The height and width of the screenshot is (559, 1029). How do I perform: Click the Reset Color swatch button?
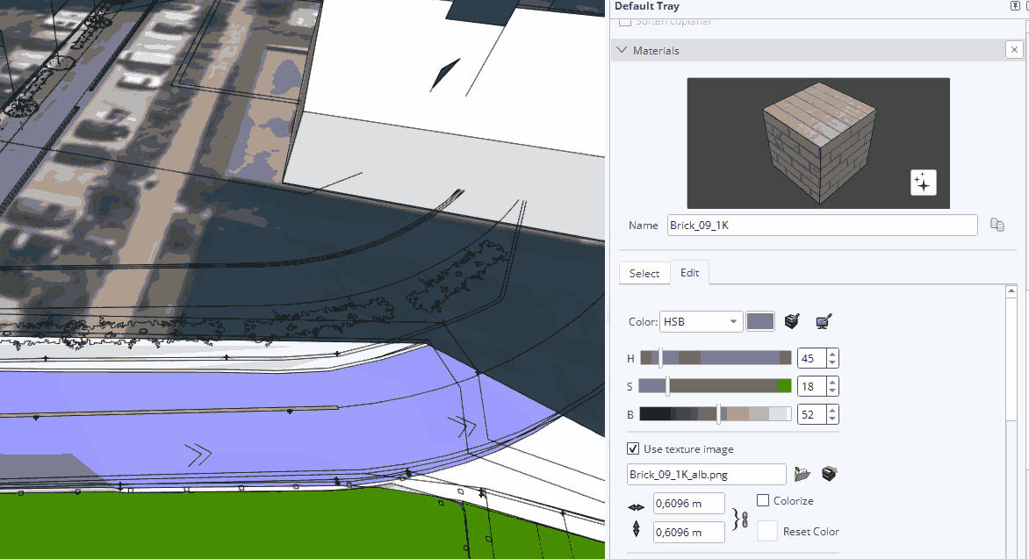(767, 531)
